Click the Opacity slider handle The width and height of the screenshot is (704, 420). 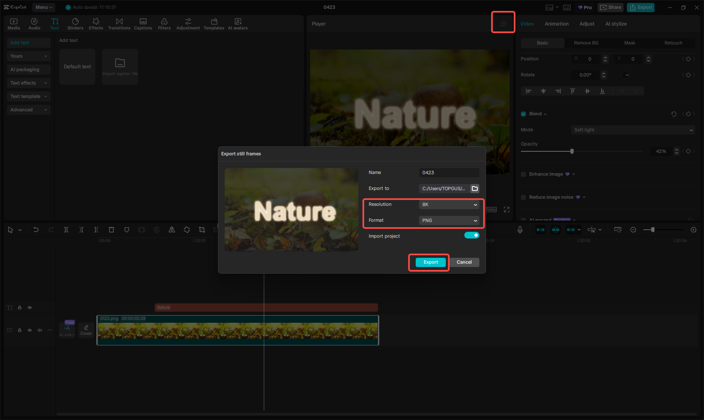click(x=572, y=151)
